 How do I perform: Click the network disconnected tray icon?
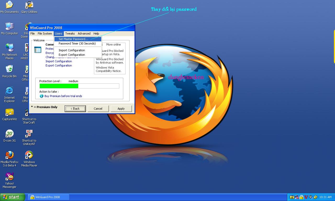pos(297,197)
